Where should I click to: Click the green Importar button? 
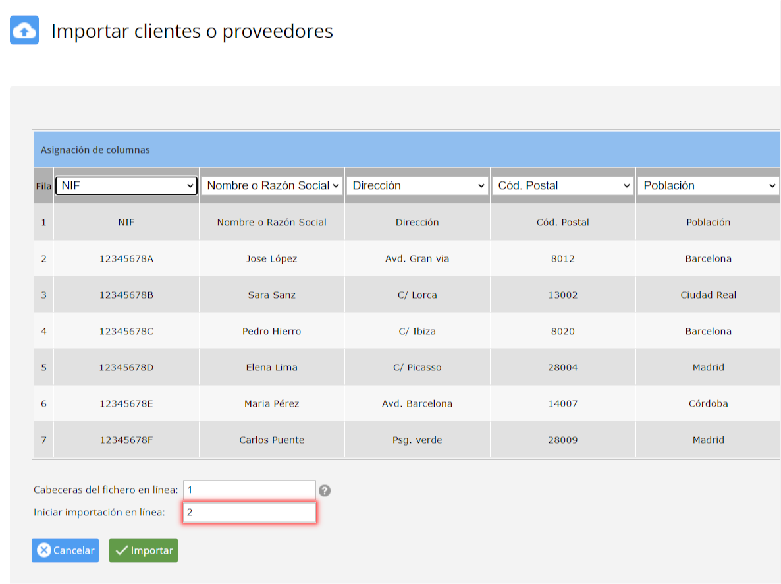[x=144, y=550]
